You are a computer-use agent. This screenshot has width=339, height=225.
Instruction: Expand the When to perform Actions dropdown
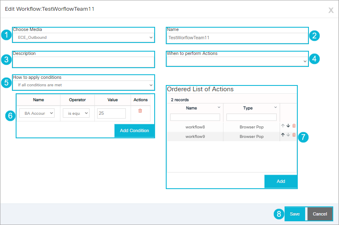(237, 61)
